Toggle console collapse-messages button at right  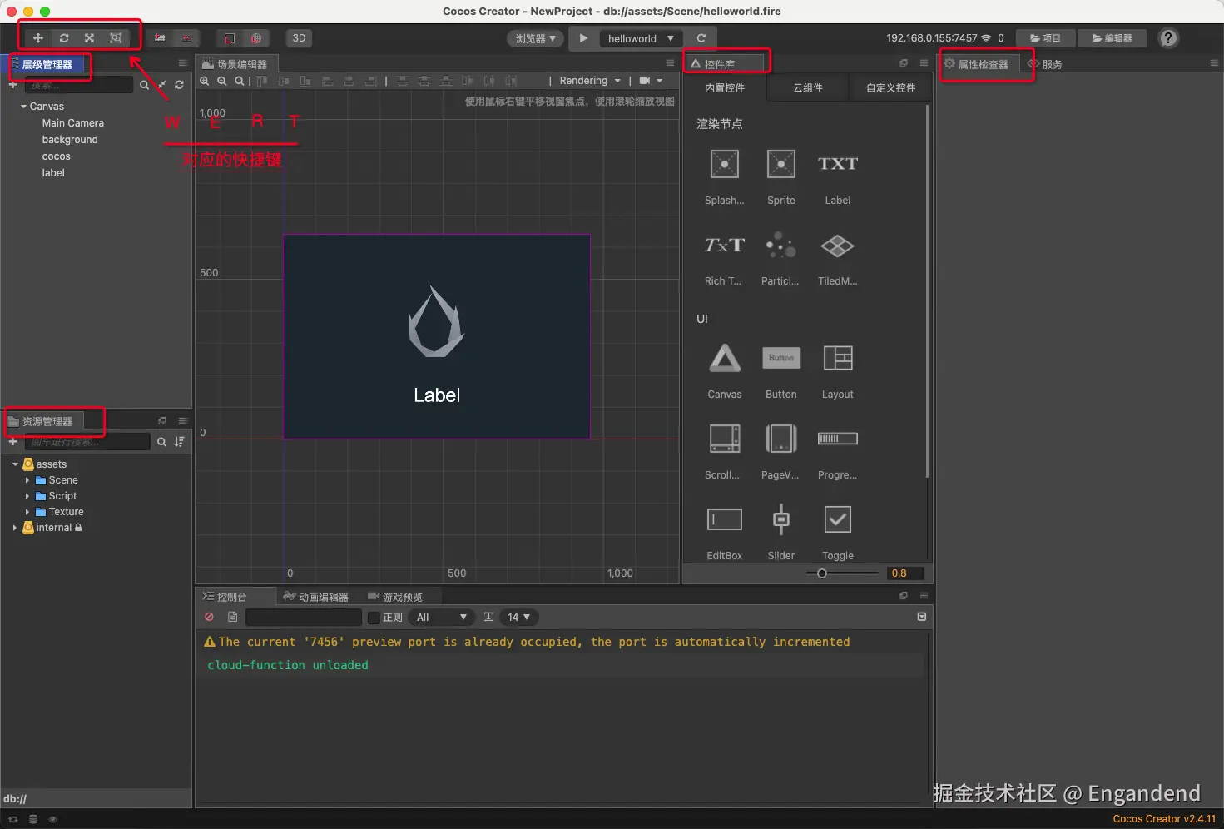pos(922,617)
